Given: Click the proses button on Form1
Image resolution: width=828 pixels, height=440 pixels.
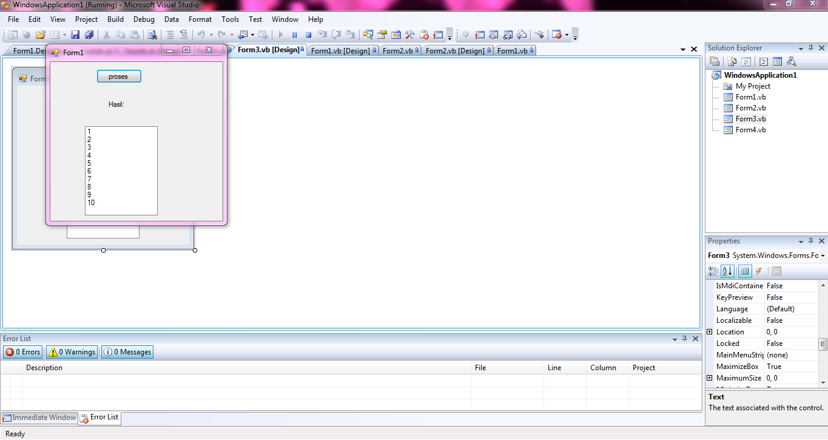Looking at the screenshot, I should coord(119,76).
